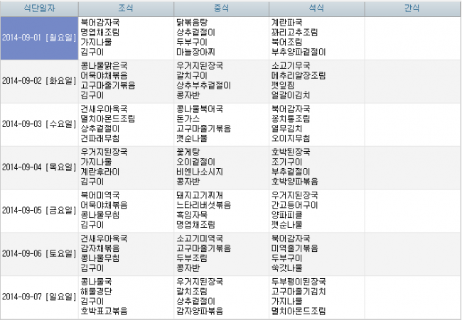Click Wednesday's 중식 cell containing 돈가스

[x=221, y=124]
